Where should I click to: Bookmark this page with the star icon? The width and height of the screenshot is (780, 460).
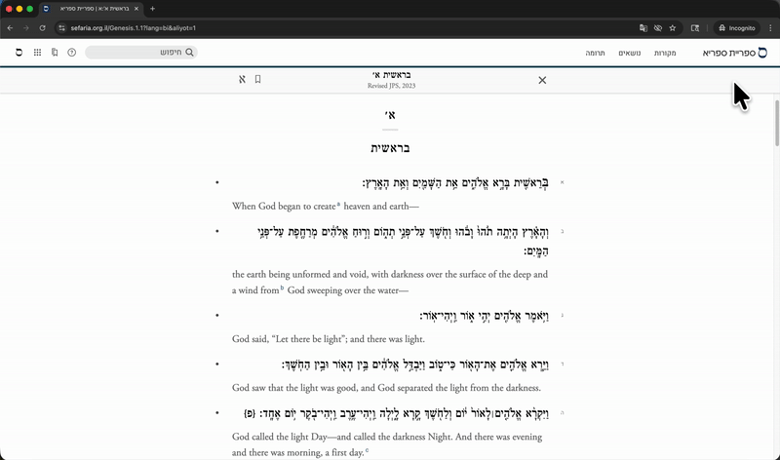pos(672,27)
